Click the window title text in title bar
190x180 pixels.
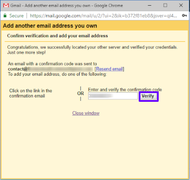[67, 6]
